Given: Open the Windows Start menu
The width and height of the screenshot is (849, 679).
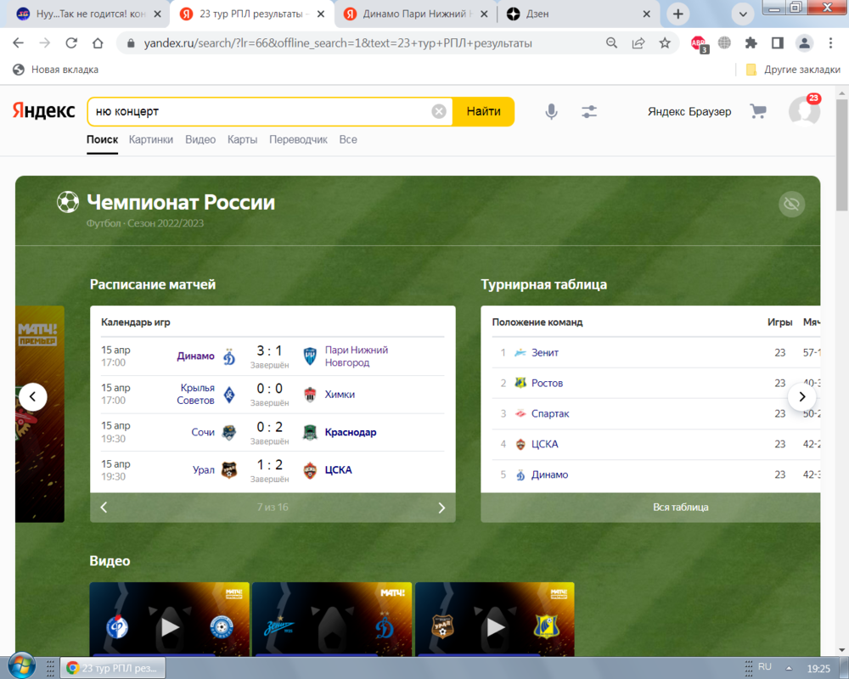Looking at the screenshot, I should pos(22,666).
